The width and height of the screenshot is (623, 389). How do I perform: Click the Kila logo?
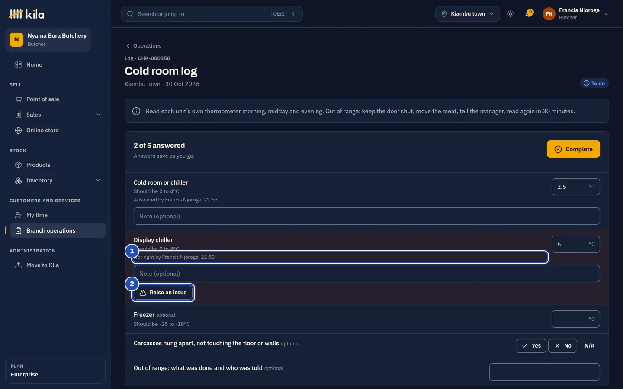point(26,14)
